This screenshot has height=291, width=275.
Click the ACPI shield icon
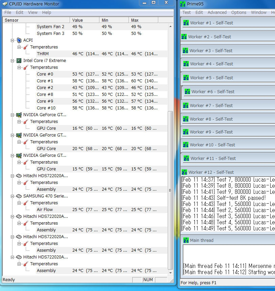(x=19, y=40)
